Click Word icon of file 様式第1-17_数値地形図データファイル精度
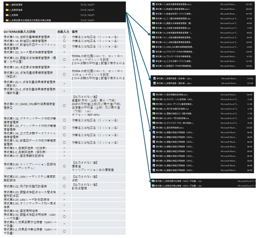 pyautogui.click(x=153, y=14)
